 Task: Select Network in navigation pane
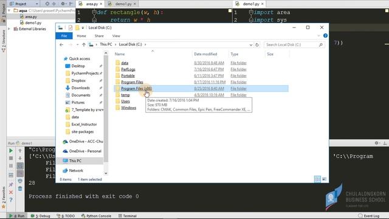click(x=76, y=170)
